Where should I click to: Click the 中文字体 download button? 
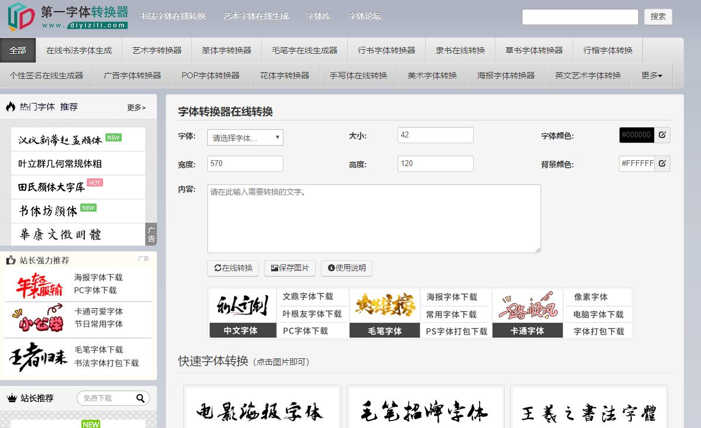click(x=242, y=330)
